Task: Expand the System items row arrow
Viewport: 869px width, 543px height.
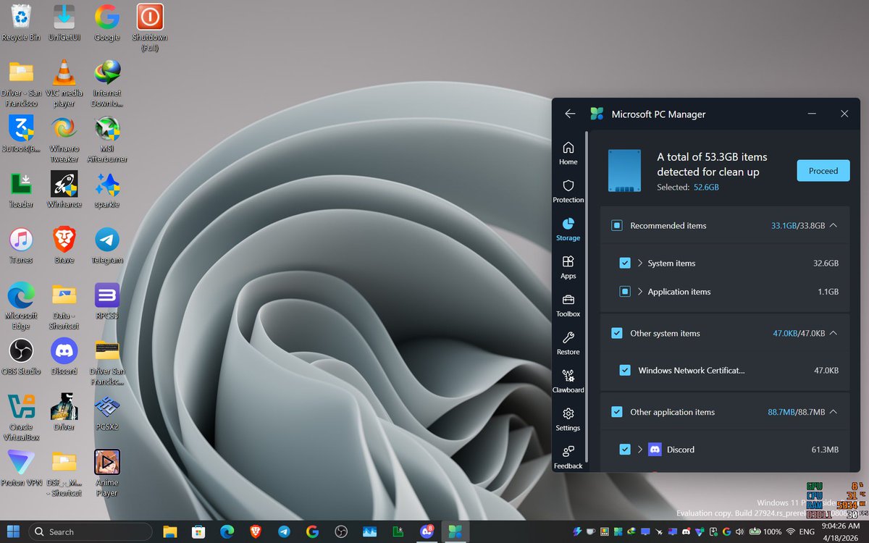Action: click(x=640, y=264)
